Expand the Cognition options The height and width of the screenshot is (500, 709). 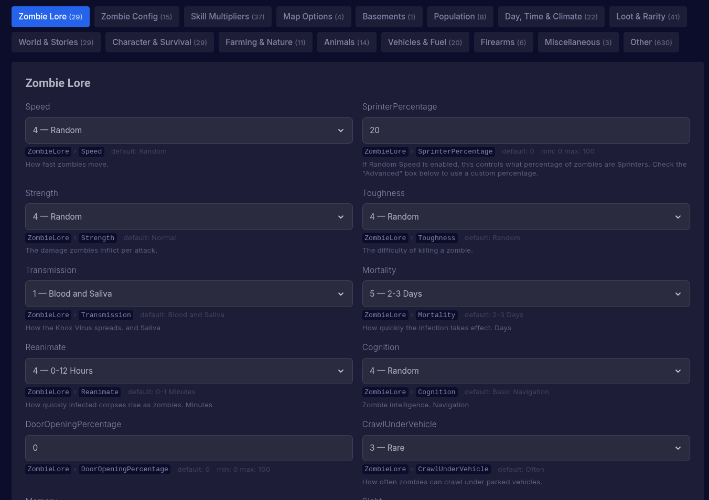(526, 371)
